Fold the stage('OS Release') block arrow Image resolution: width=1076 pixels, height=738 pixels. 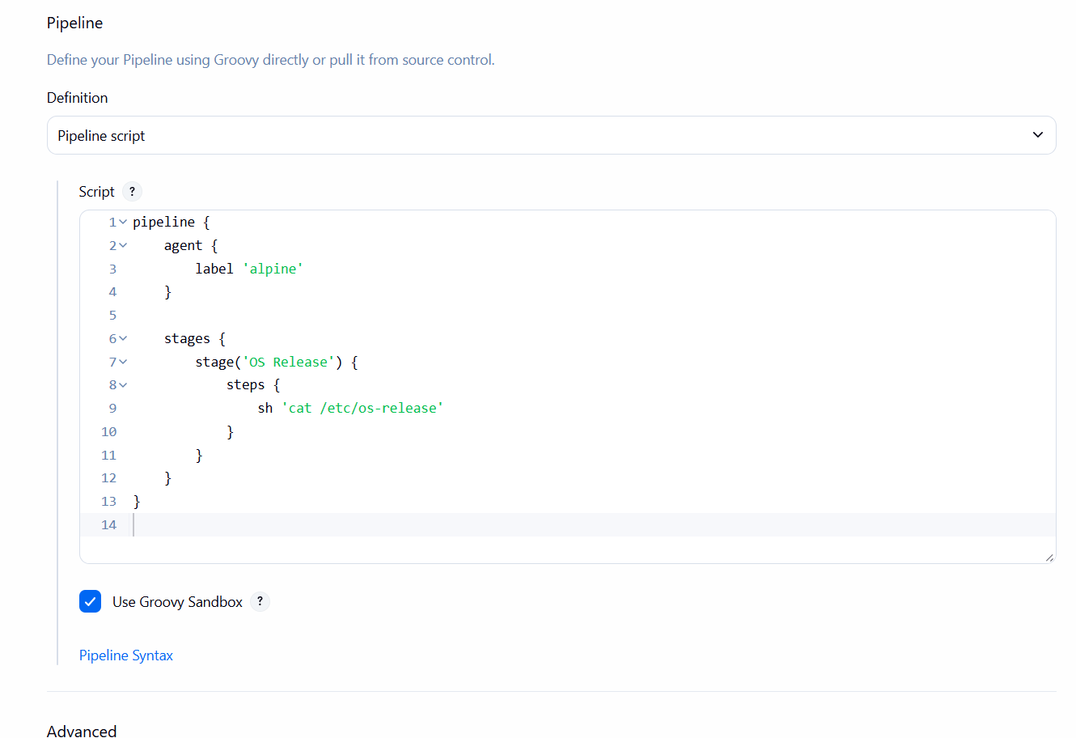(x=123, y=363)
